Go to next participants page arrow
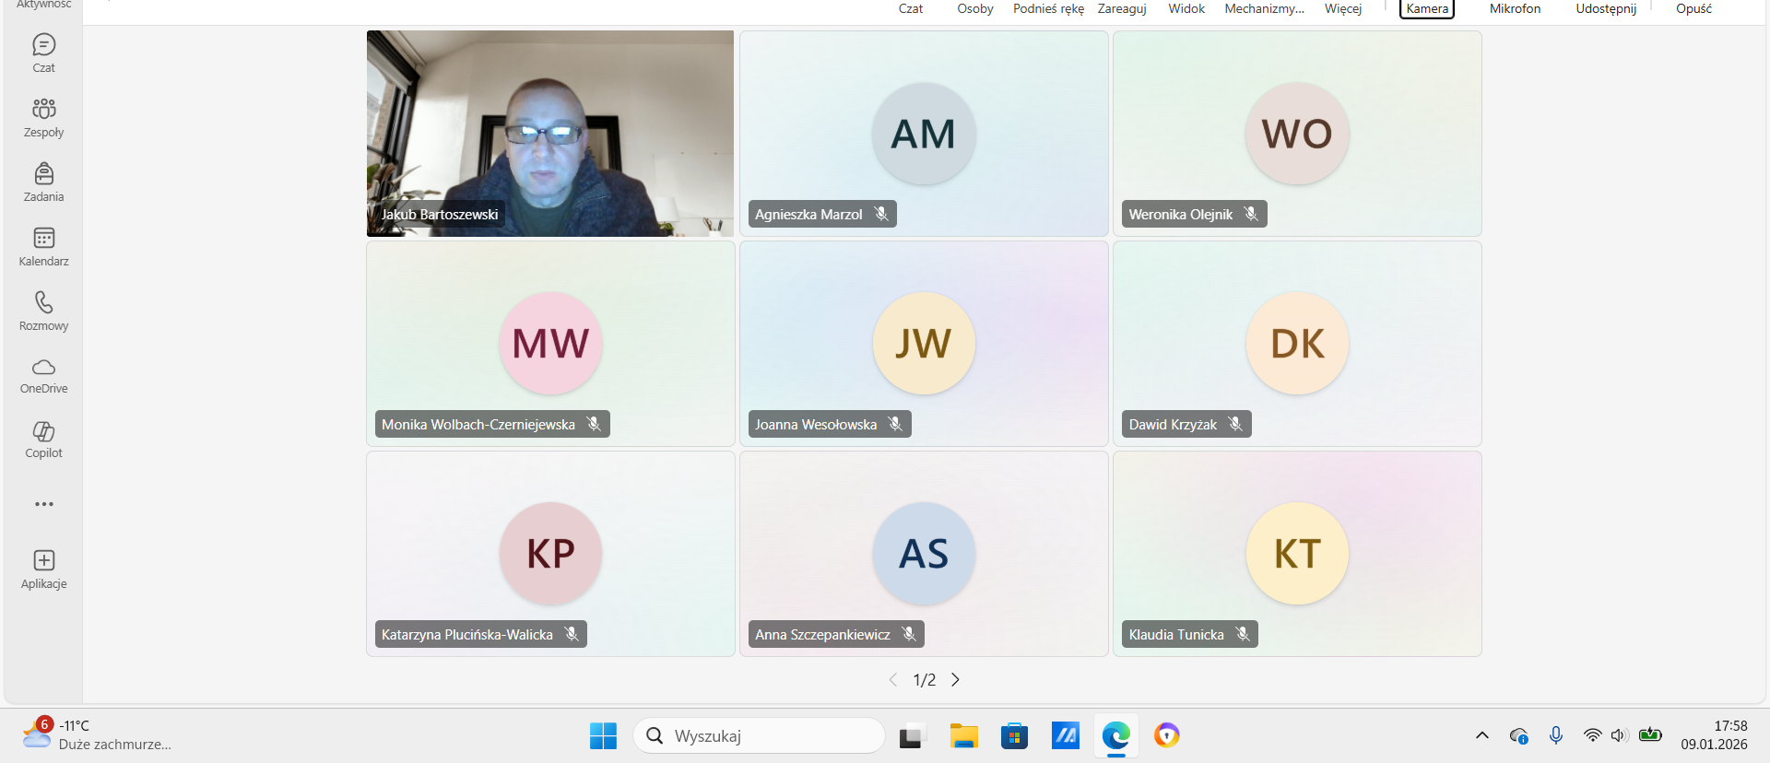Image resolution: width=1770 pixels, height=763 pixels. [x=956, y=680]
